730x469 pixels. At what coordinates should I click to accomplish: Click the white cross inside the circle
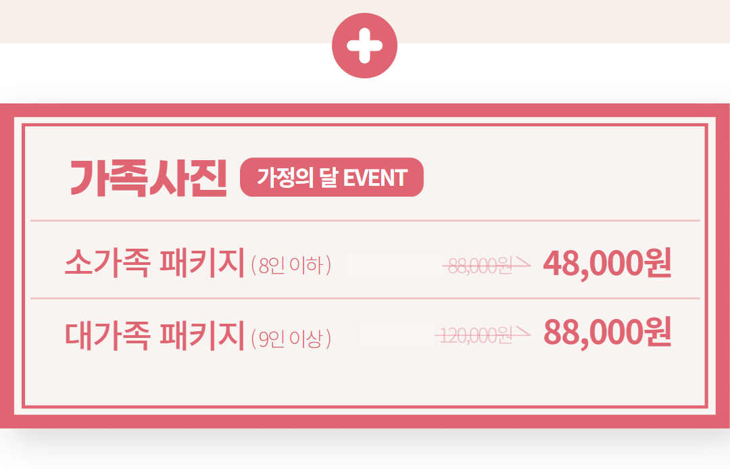364,45
